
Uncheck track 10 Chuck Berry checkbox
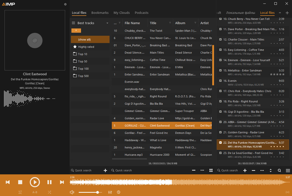pyautogui.click(x=221, y=19)
